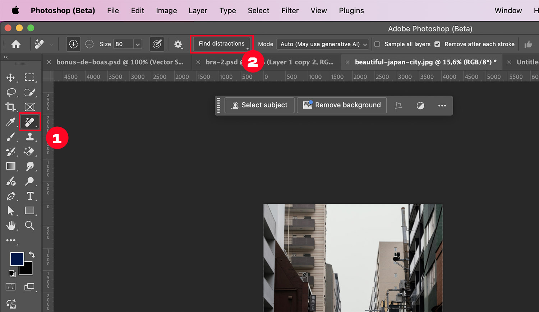Click Select subject in the contextual bar
539x312 pixels.
pyautogui.click(x=259, y=105)
